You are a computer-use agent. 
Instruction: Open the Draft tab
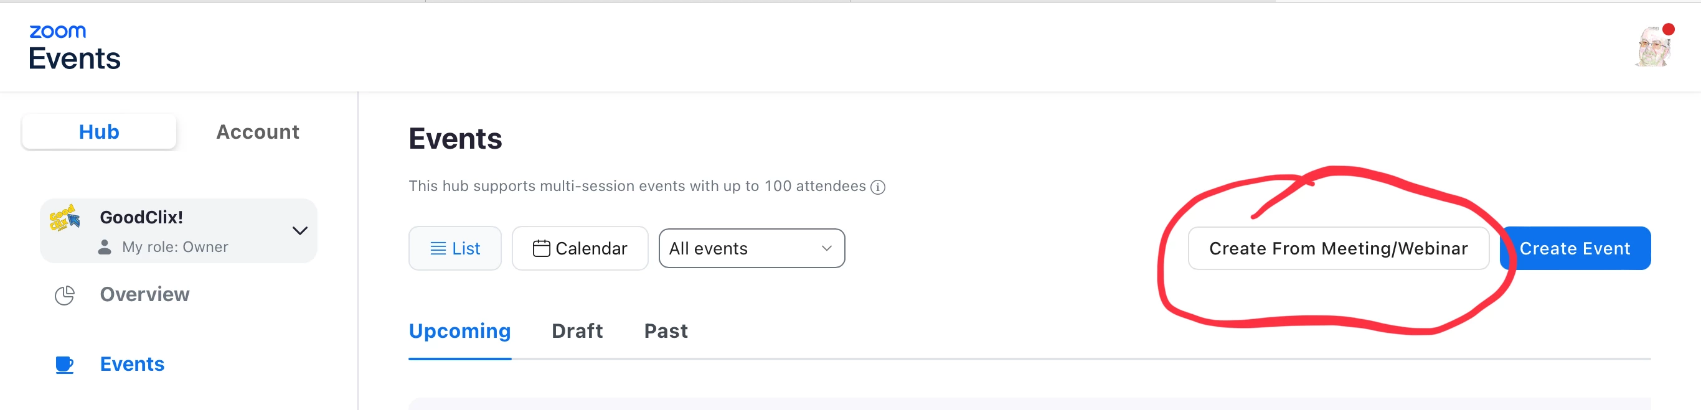(577, 331)
